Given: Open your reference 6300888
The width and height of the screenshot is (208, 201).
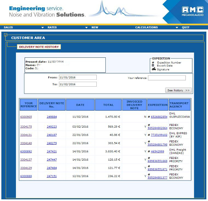Looking at the screenshot, I should point(26,176).
